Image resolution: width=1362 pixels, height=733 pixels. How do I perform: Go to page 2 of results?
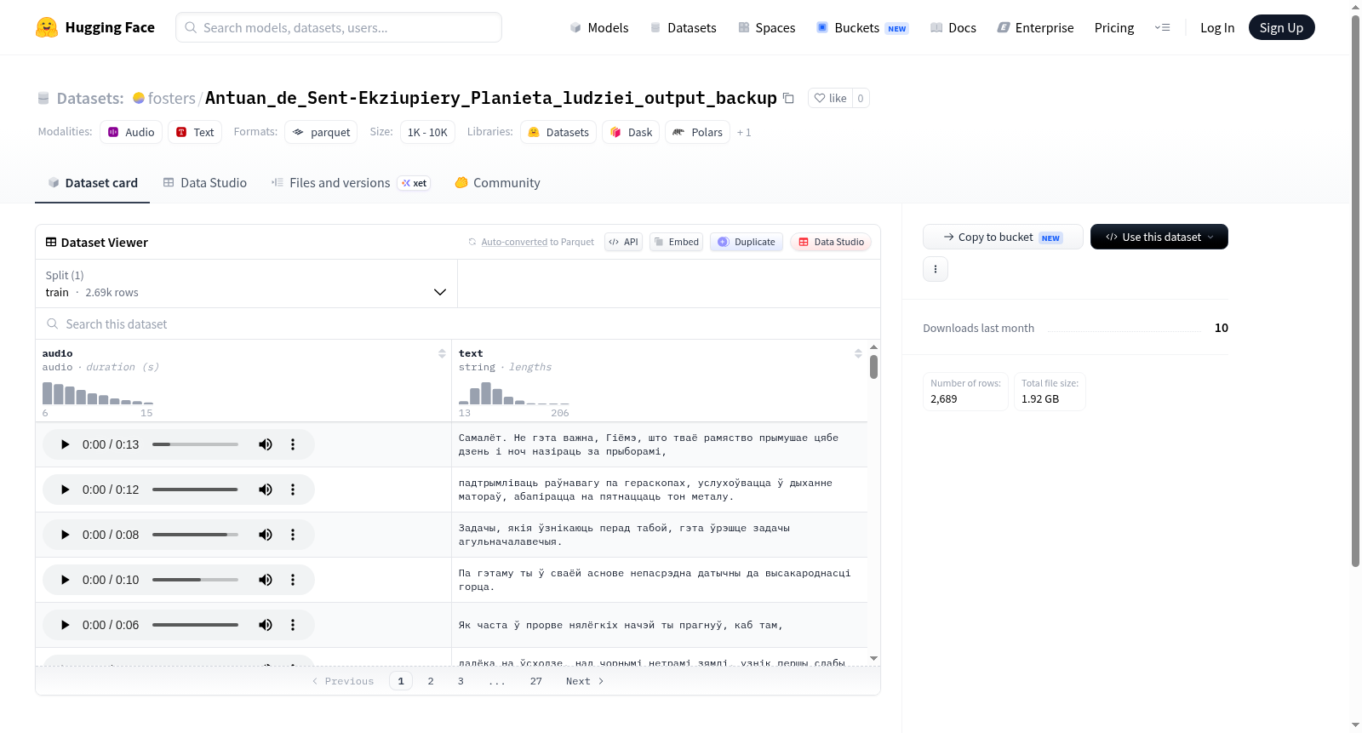[431, 681]
